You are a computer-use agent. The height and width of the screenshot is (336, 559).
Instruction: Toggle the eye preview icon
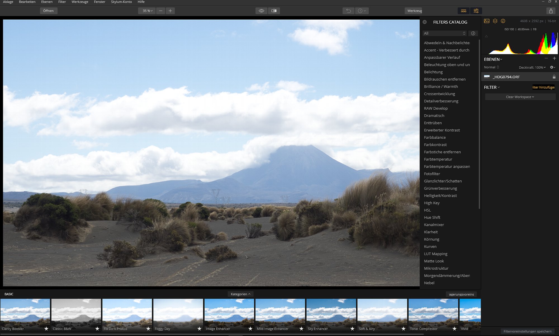pos(261,11)
